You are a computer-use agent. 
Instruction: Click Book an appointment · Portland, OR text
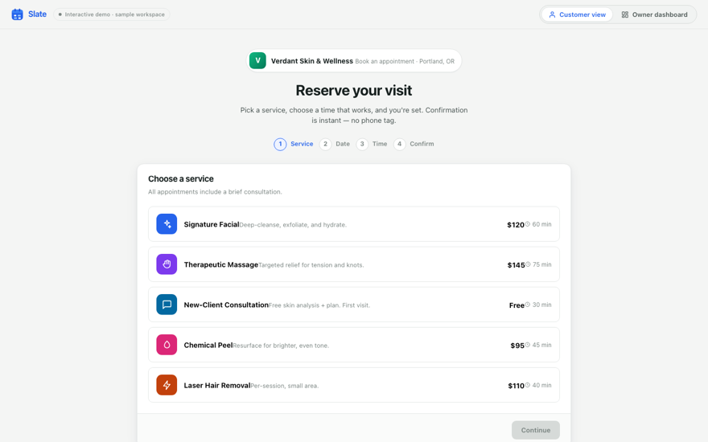[405, 61]
